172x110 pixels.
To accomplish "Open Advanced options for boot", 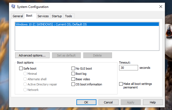I will 32,55.
